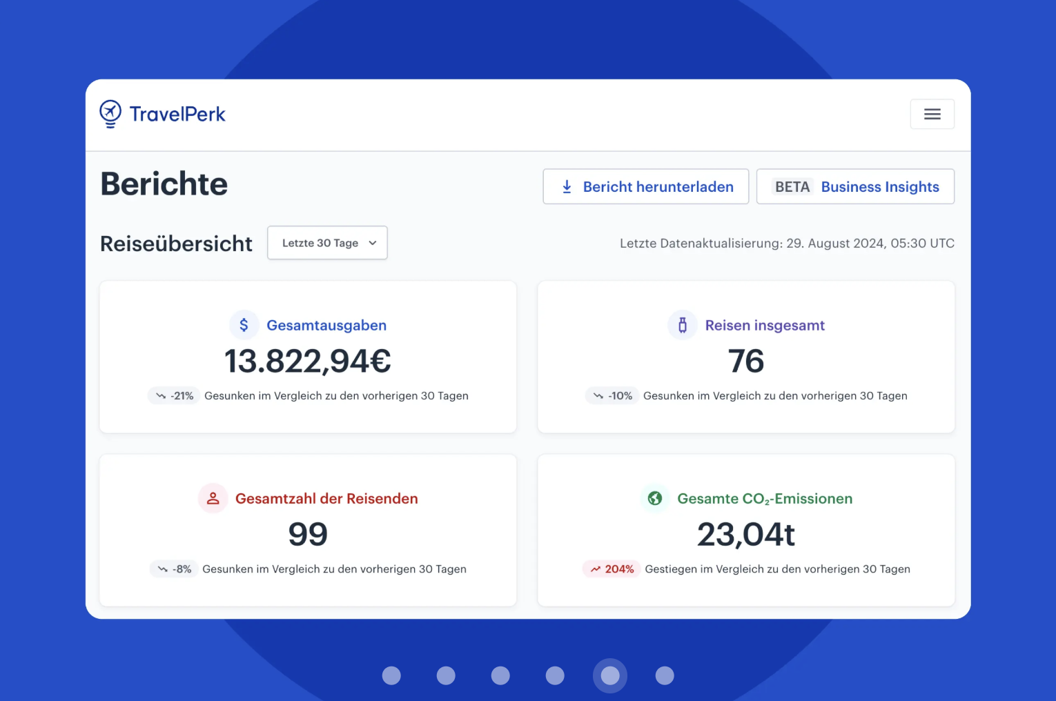Click the upward trend icon in the 204% badge

pos(596,569)
